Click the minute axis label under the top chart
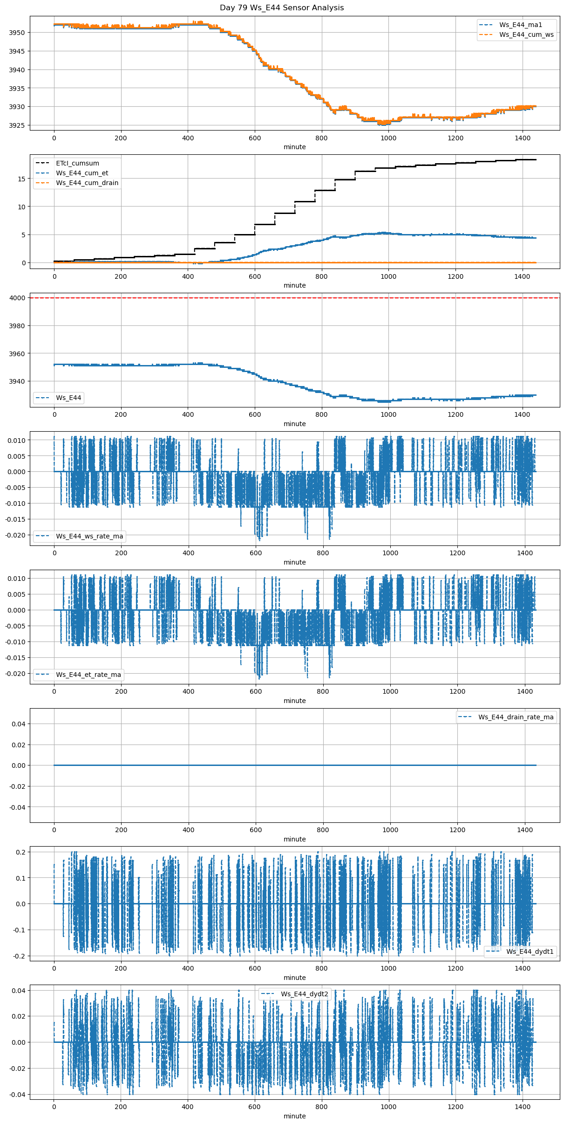This screenshot has width=564, height=1124. [295, 147]
